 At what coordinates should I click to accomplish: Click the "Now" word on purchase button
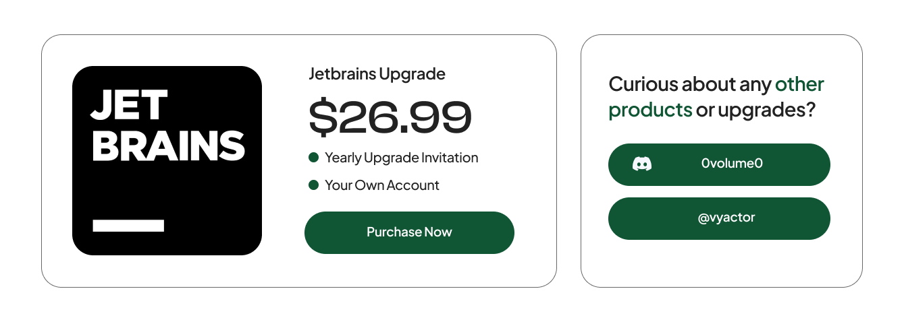[438, 232]
